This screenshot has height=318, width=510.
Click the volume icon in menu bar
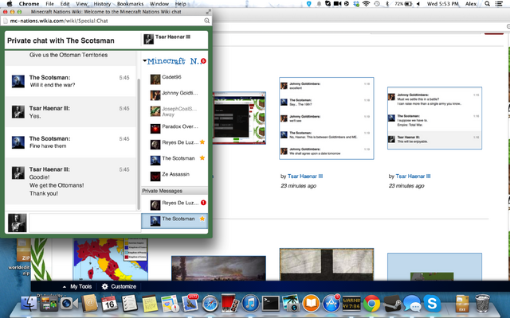[418, 4]
